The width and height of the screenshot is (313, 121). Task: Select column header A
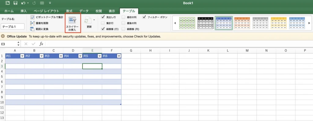(x=15, y=51)
